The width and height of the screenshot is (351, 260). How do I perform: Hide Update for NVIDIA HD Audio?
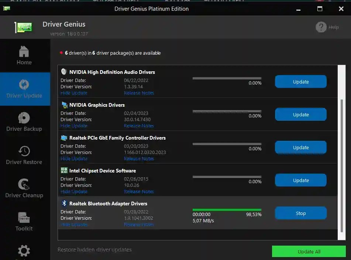74,93
